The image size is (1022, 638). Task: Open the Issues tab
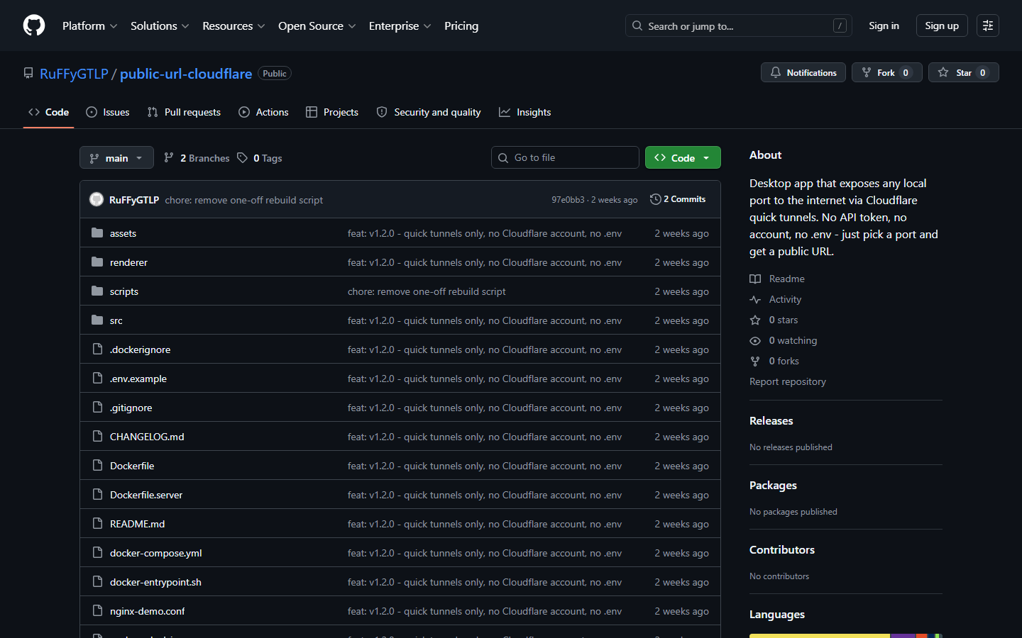pos(108,112)
